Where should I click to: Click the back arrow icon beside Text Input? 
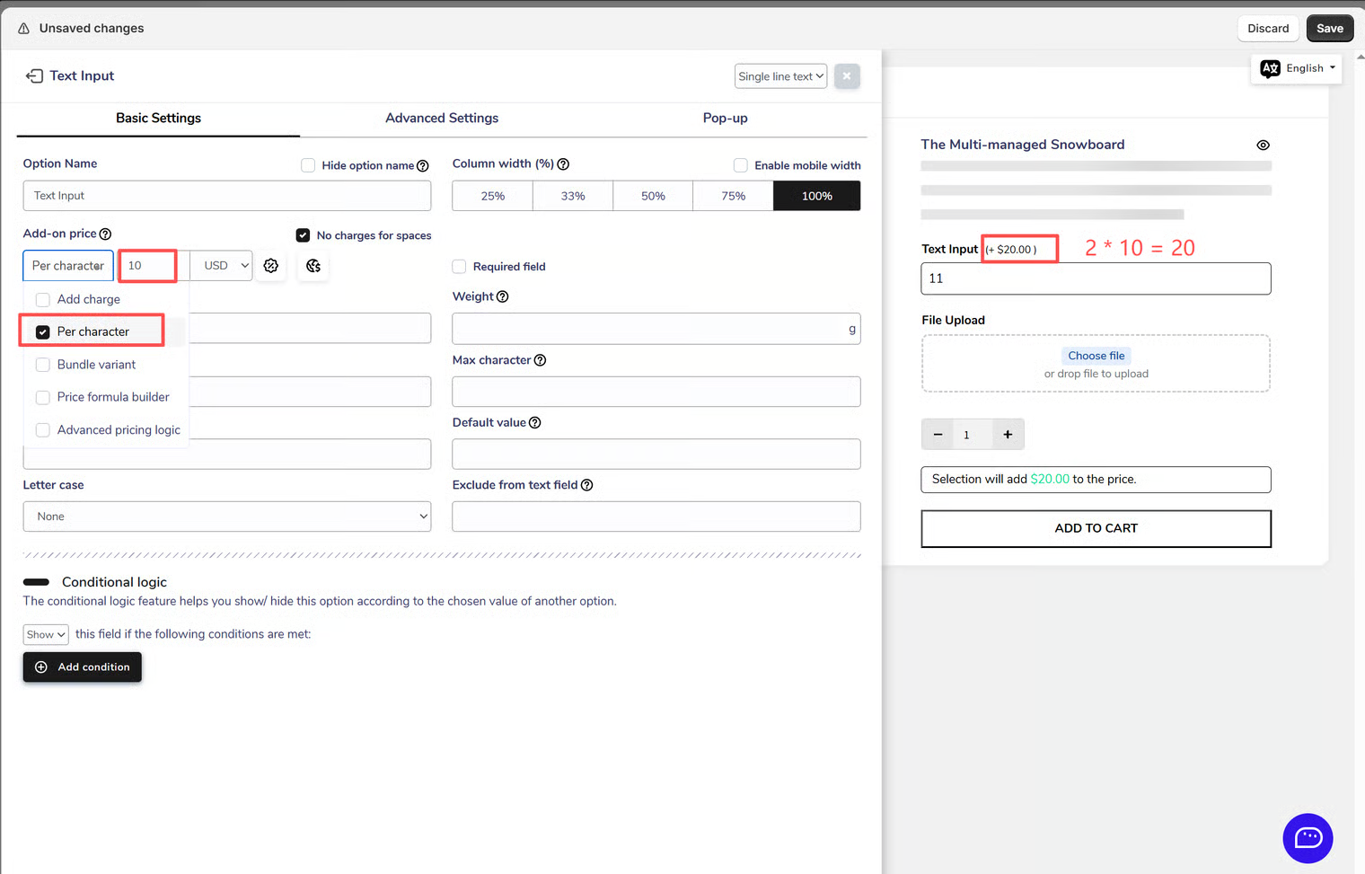(34, 76)
